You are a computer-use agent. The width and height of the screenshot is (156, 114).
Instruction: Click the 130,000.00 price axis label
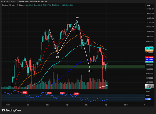point(150,18)
